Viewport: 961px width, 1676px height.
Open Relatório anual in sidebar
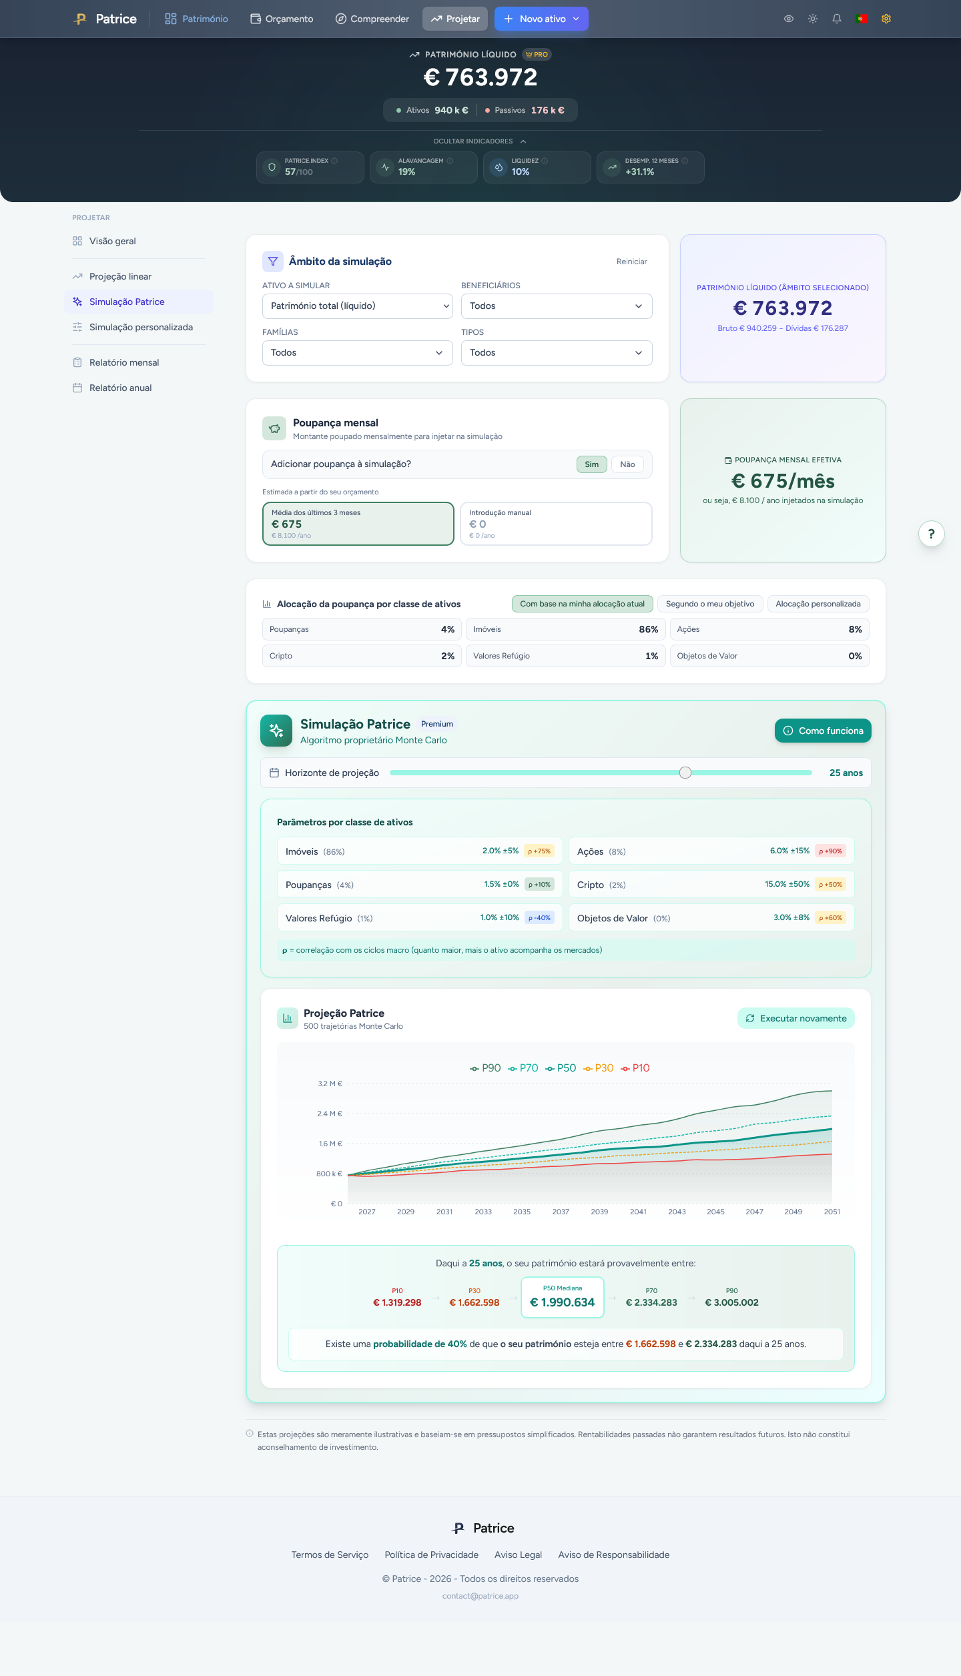139,388
